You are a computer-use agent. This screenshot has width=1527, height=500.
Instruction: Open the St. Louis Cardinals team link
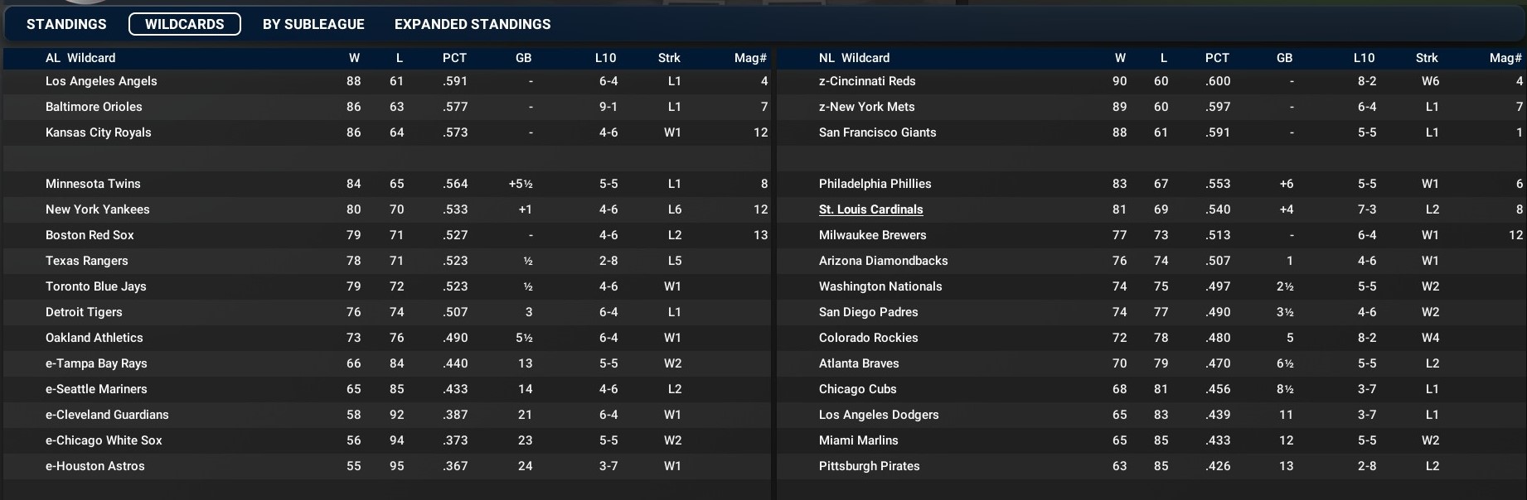point(870,209)
